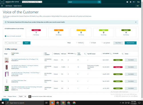Open the English Breakfast Tea product link
143x105 pixels.
tap(25, 59)
